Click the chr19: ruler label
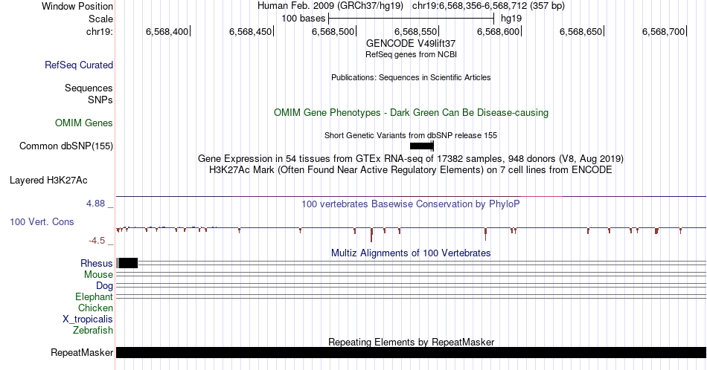The width and height of the screenshot is (707, 370). tap(100, 31)
